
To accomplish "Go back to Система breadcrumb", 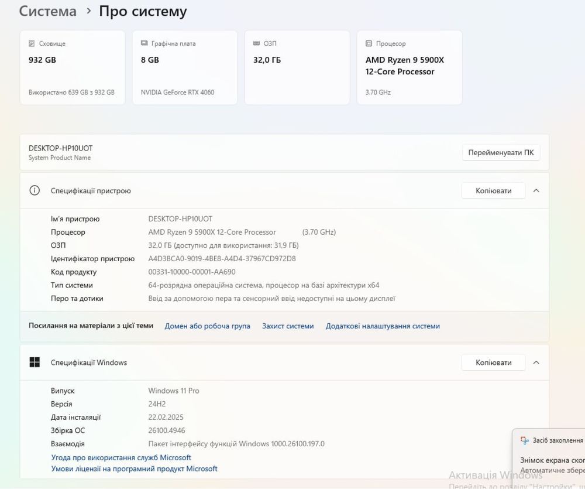I will coord(48,11).
